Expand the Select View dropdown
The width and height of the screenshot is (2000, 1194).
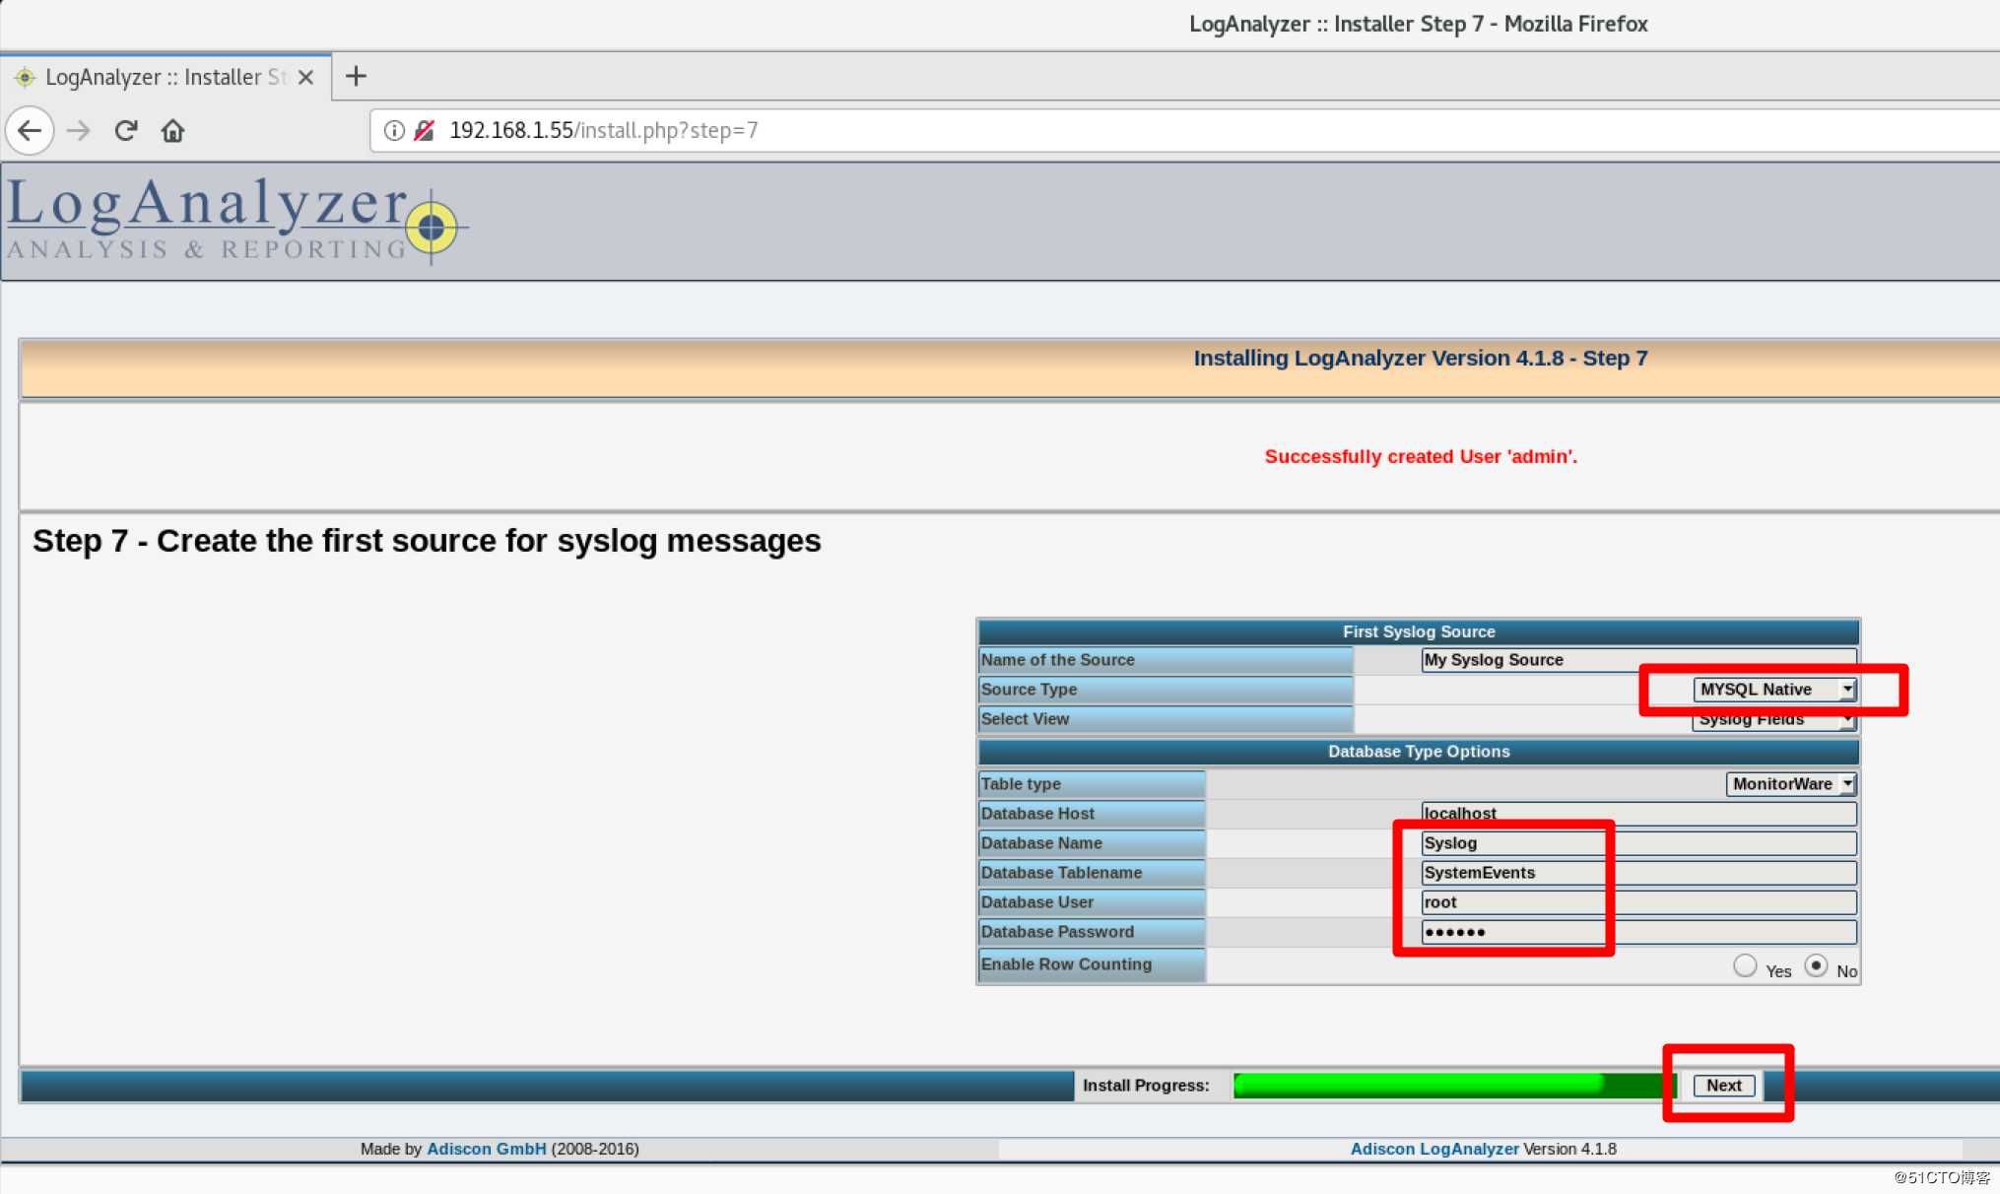(x=1848, y=718)
